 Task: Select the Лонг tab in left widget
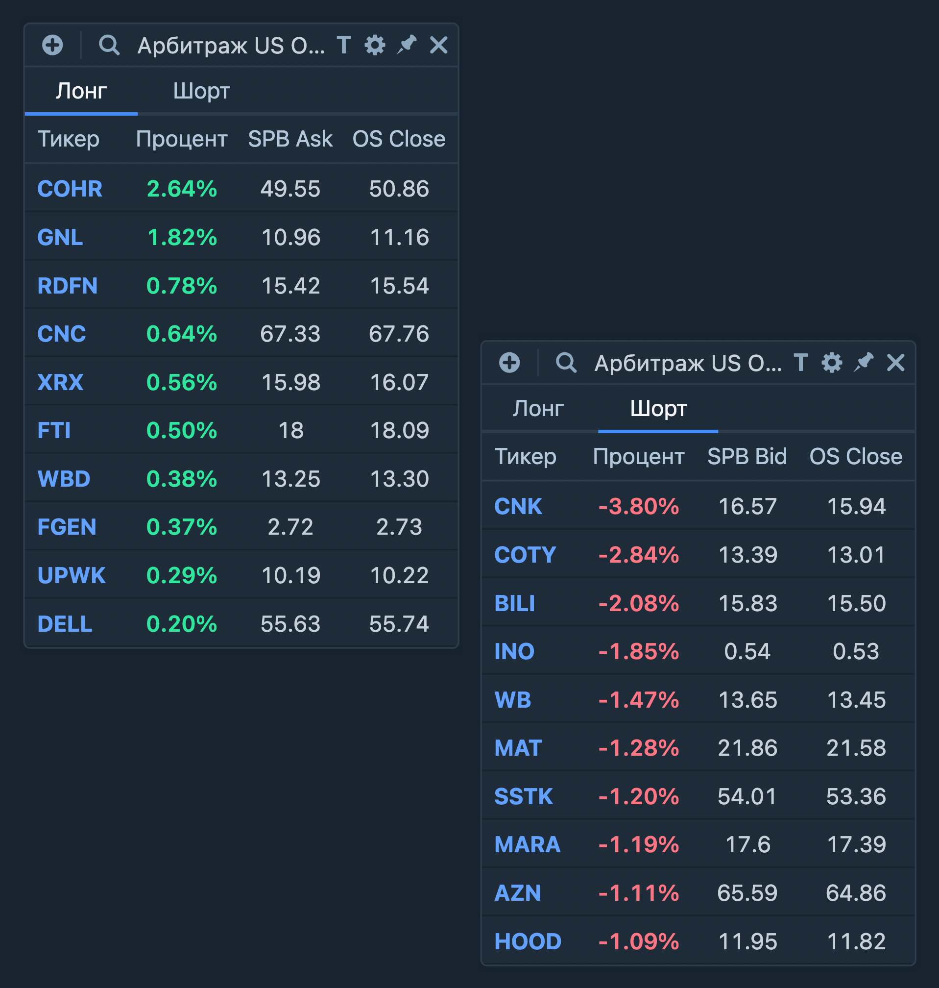tap(81, 91)
